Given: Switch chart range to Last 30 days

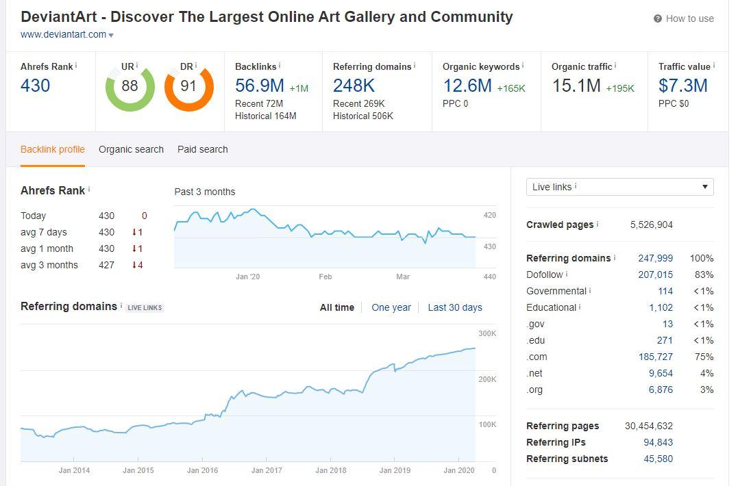Looking at the screenshot, I should [455, 307].
